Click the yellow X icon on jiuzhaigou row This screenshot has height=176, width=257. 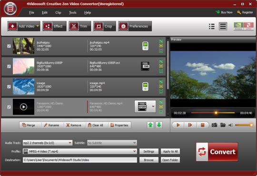[161, 46]
